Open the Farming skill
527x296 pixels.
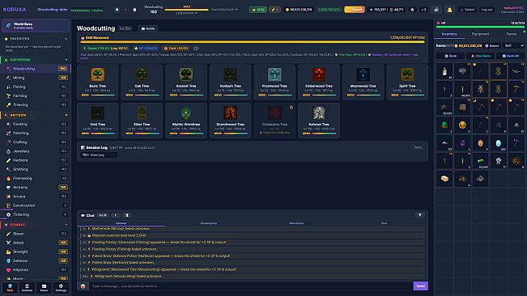tap(36, 95)
